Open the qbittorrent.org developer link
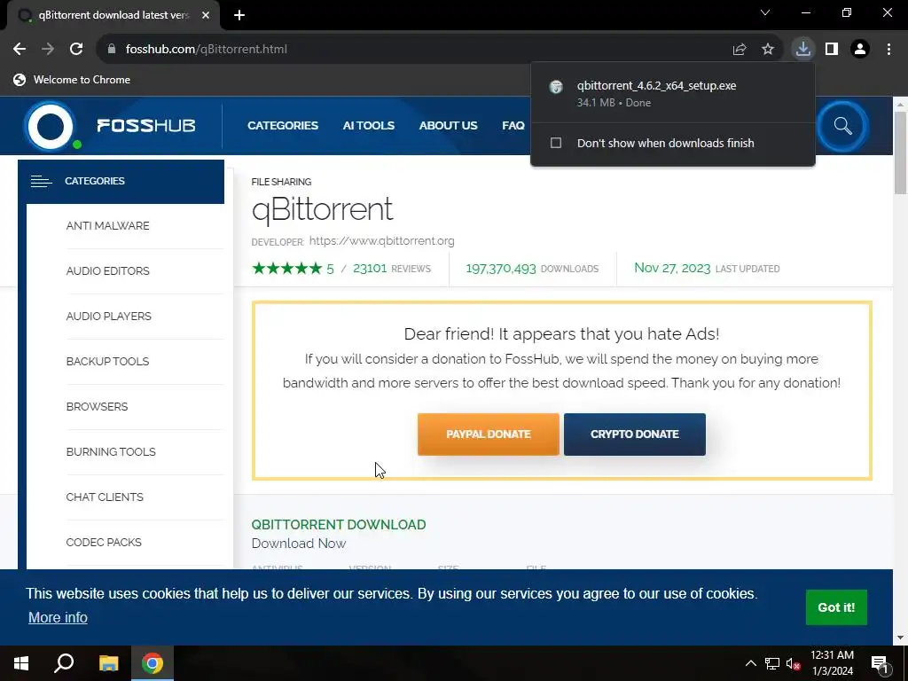This screenshot has height=681, width=908. 381,241
